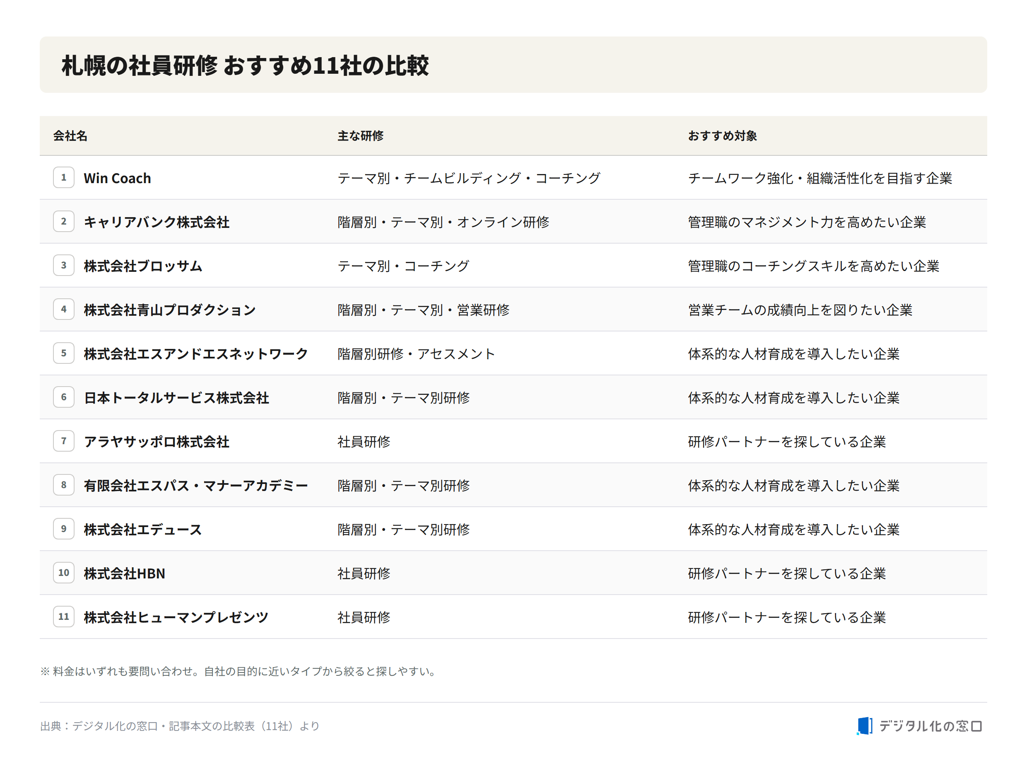This screenshot has width=1027, height=774.
Task: Select the company name 日本トータルサービス株式会社
Action: (x=176, y=398)
